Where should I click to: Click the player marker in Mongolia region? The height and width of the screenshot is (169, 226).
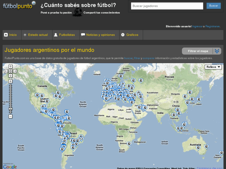(190, 92)
